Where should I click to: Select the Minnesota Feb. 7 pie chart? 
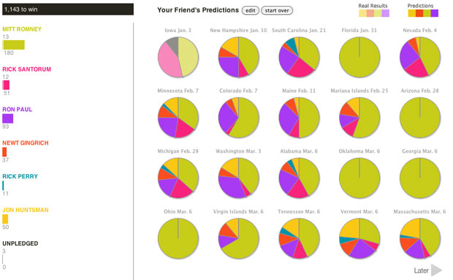[x=178, y=118]
